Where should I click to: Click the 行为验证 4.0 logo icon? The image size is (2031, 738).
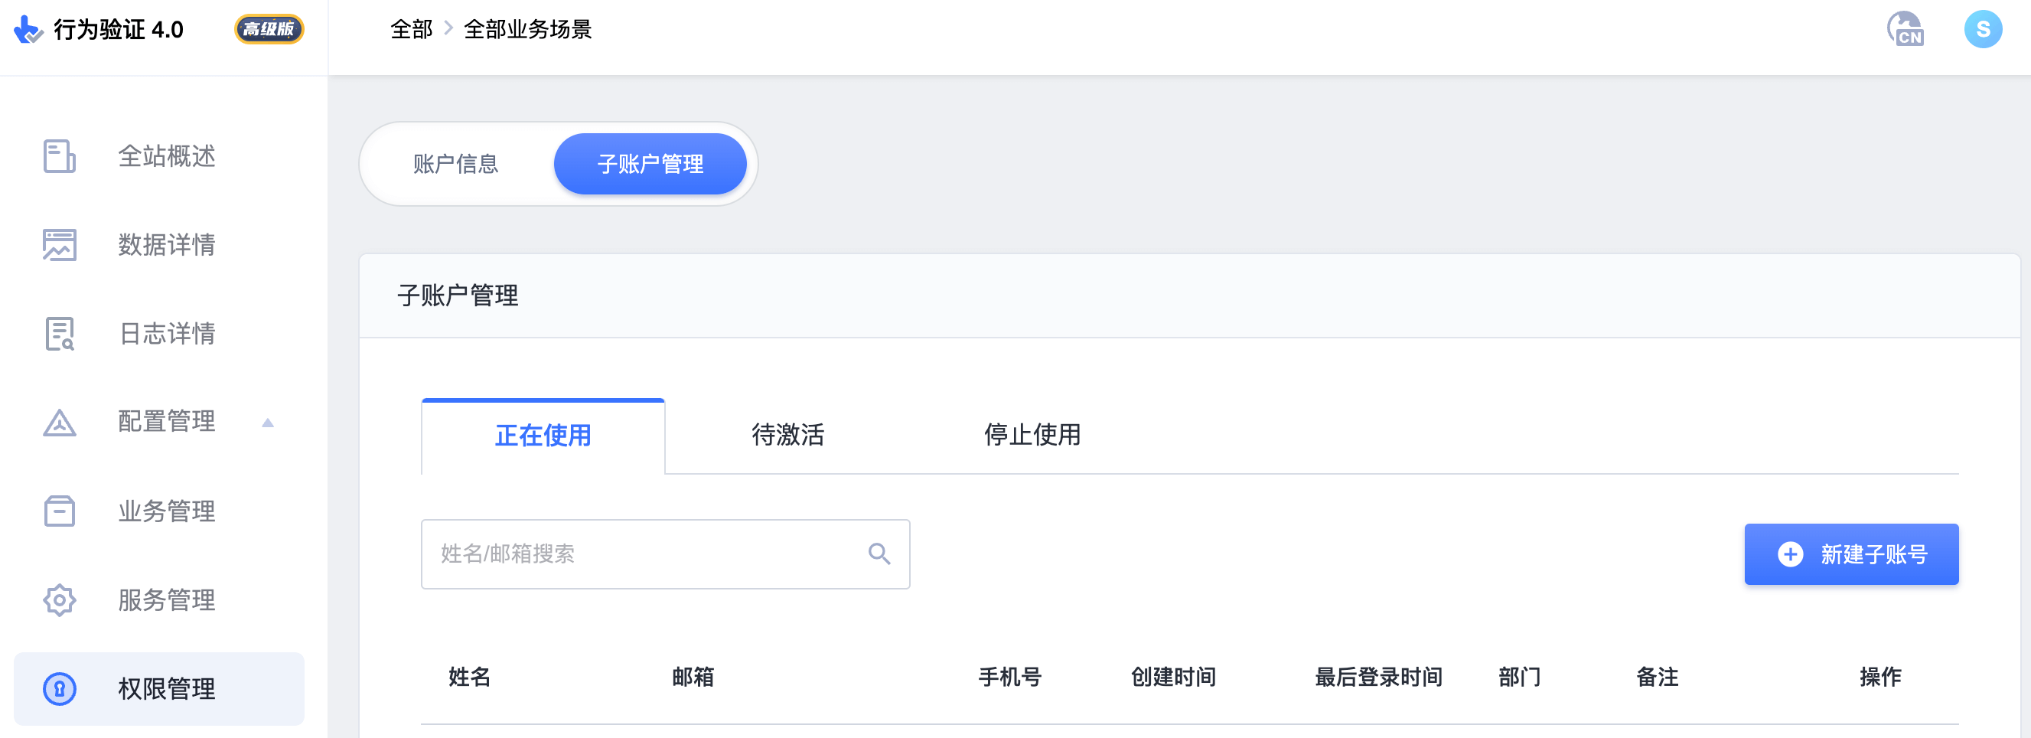pyautogui.click(x=26, y=30)
